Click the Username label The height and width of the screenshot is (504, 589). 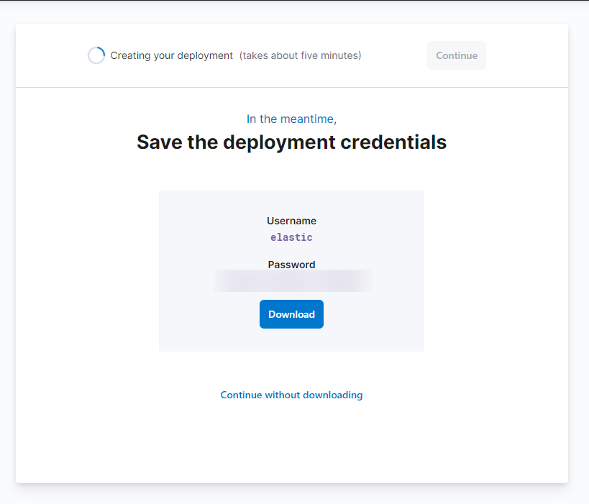[x=291, y=221]
